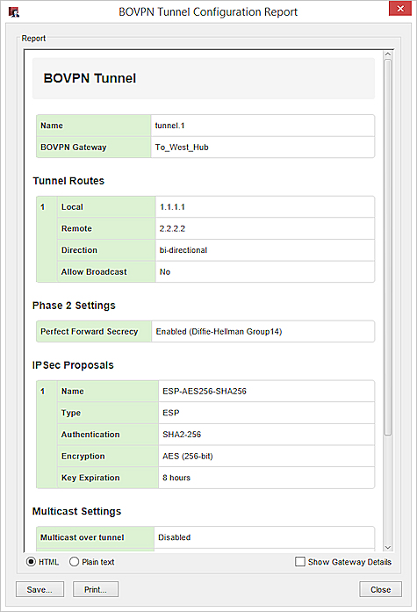Click the 'Multicast over tunnel' label

(82, 537)
